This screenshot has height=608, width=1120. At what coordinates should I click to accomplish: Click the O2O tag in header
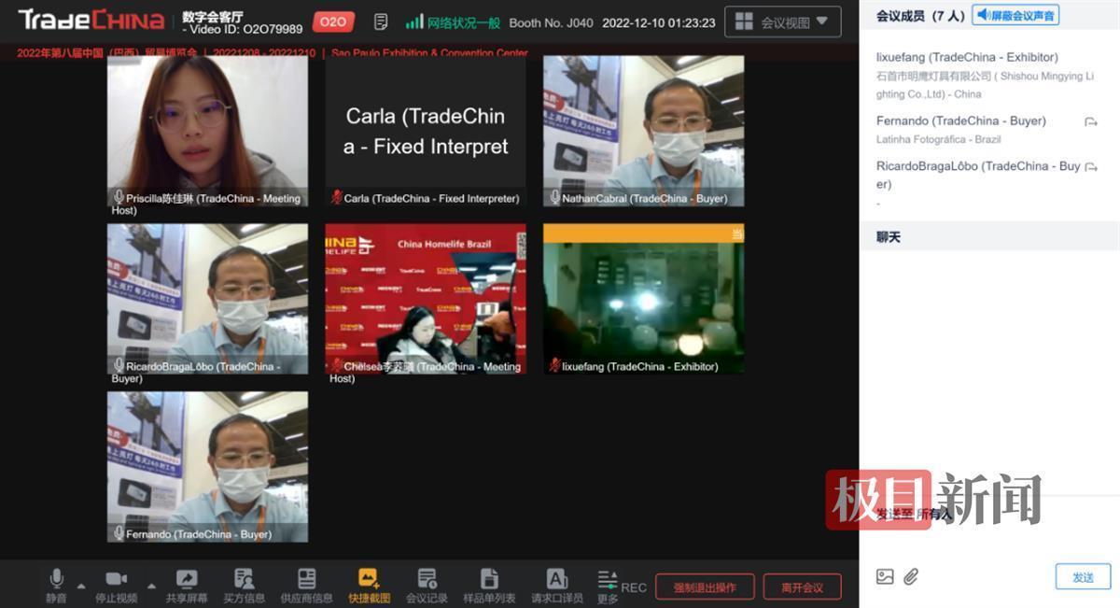click(x=332, y=21)
